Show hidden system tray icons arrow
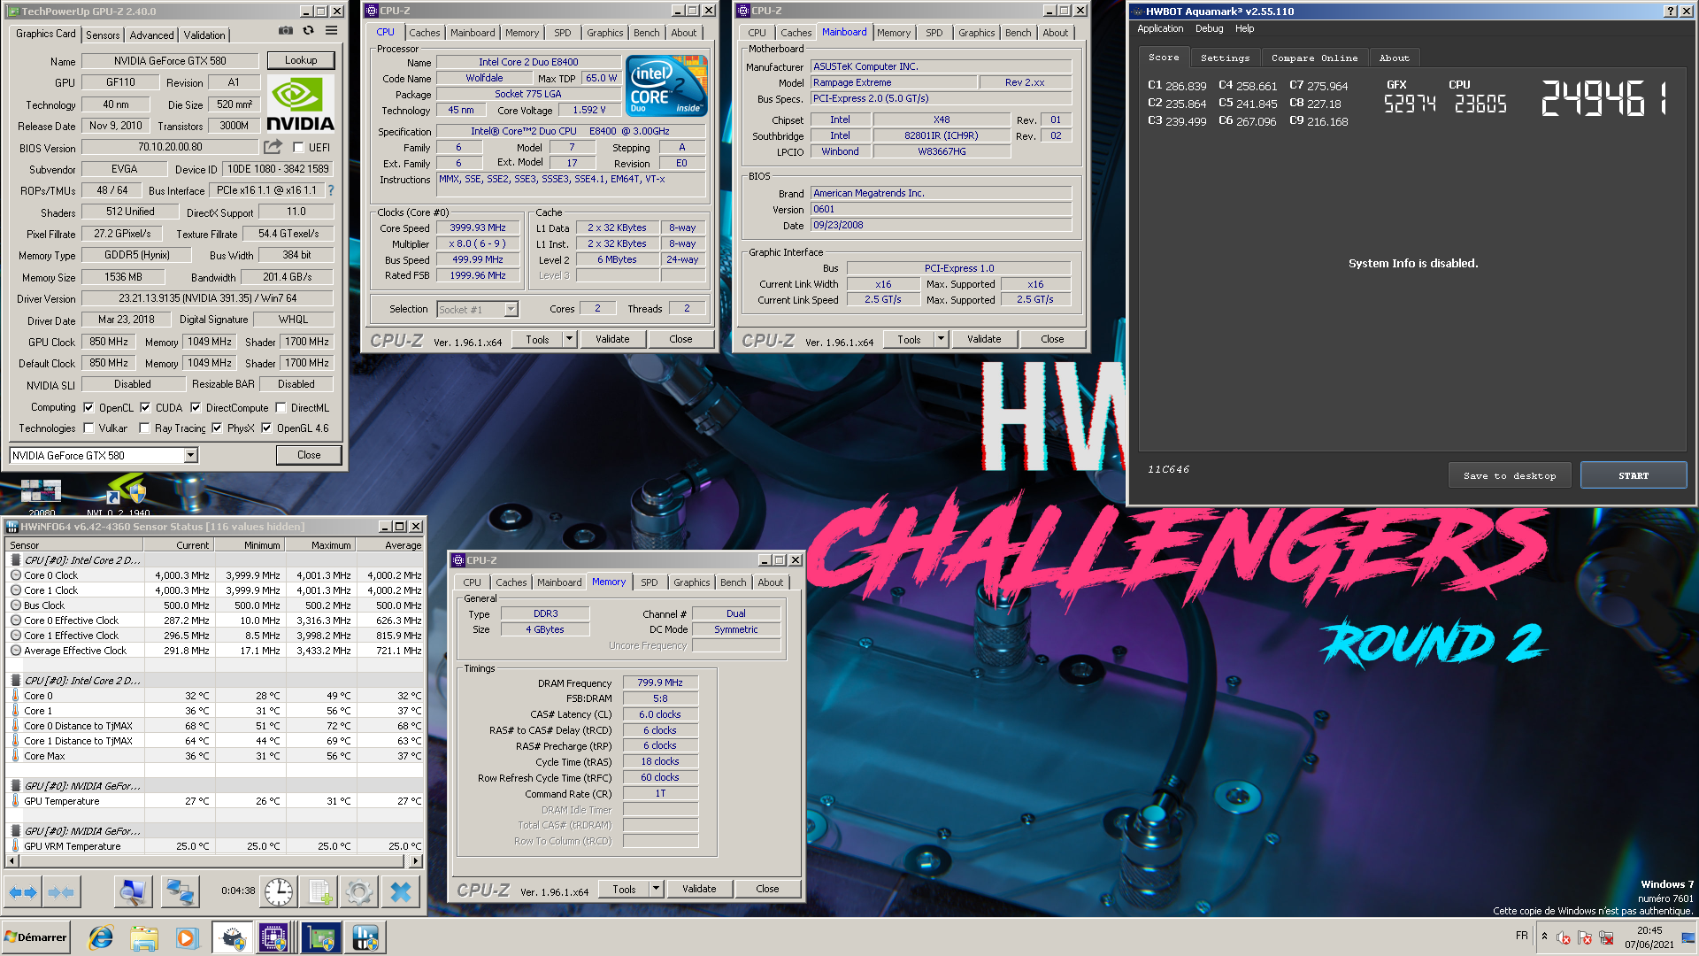1699x956 pixels. (x=1544, y=937)
